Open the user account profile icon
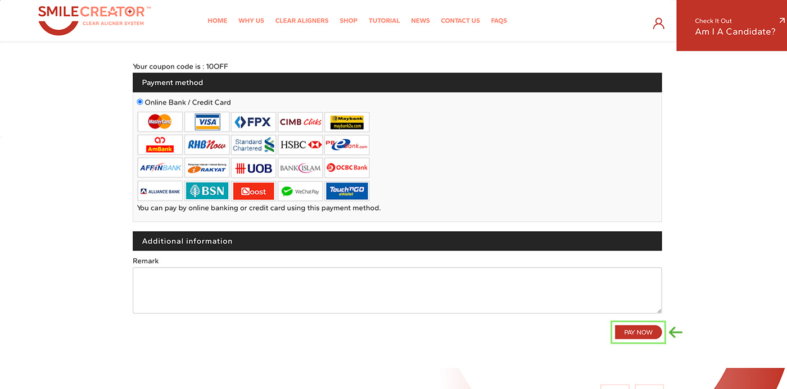This screenshot has width=787, height=389. tap(658, 24)
